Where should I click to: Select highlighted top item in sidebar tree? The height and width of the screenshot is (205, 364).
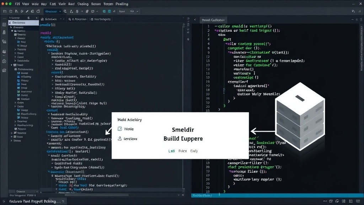(24, 23)
